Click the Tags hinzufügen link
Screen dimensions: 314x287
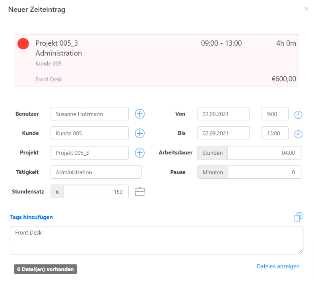[31, 217]
